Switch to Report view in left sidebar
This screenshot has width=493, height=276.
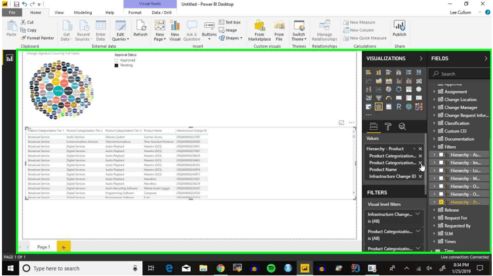[x=9, y=58]
